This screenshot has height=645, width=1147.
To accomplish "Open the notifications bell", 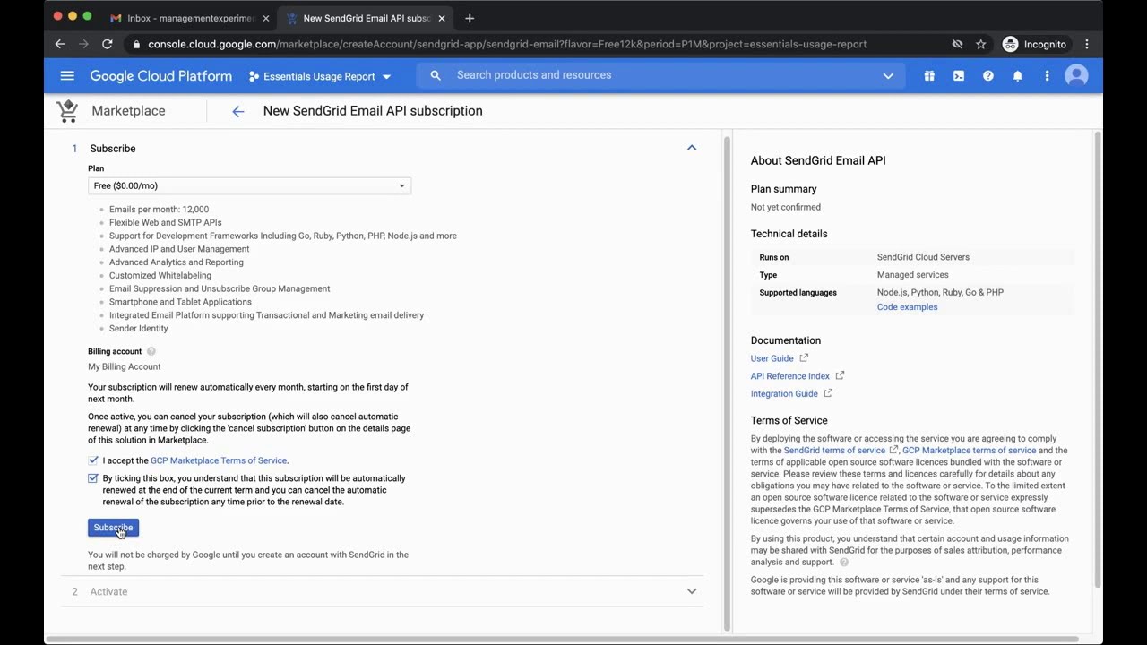I will coord(1018,76).
